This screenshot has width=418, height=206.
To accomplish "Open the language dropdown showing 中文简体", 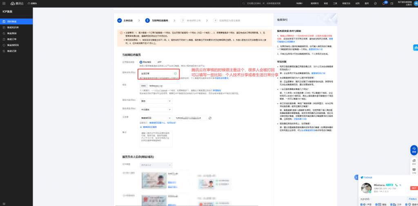I will [156, 110].
